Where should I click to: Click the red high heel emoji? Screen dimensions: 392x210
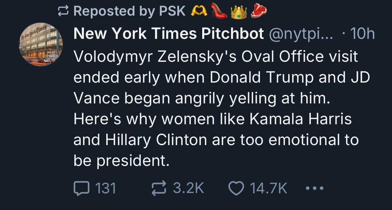[x=220, y=11]
